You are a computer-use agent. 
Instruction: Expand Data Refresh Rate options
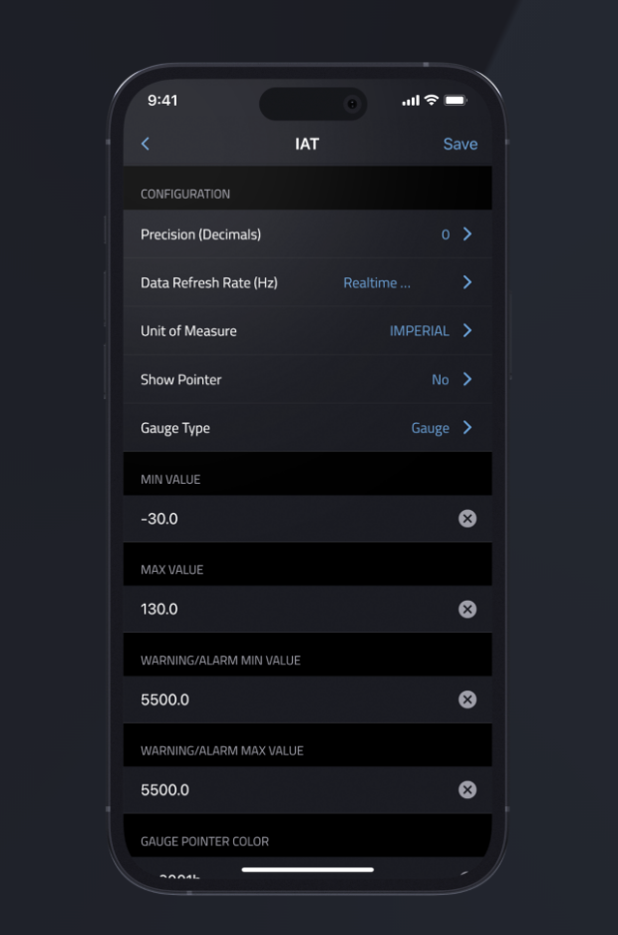467,282
